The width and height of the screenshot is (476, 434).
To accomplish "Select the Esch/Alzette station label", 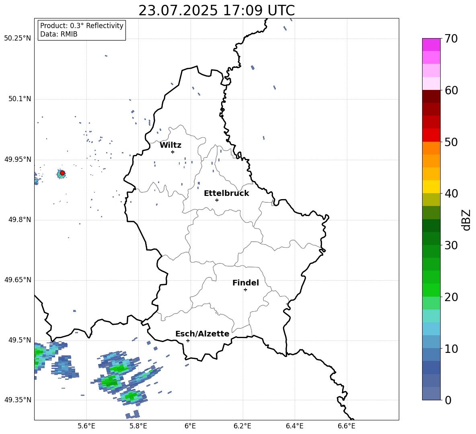I will (x=202, y=334).
